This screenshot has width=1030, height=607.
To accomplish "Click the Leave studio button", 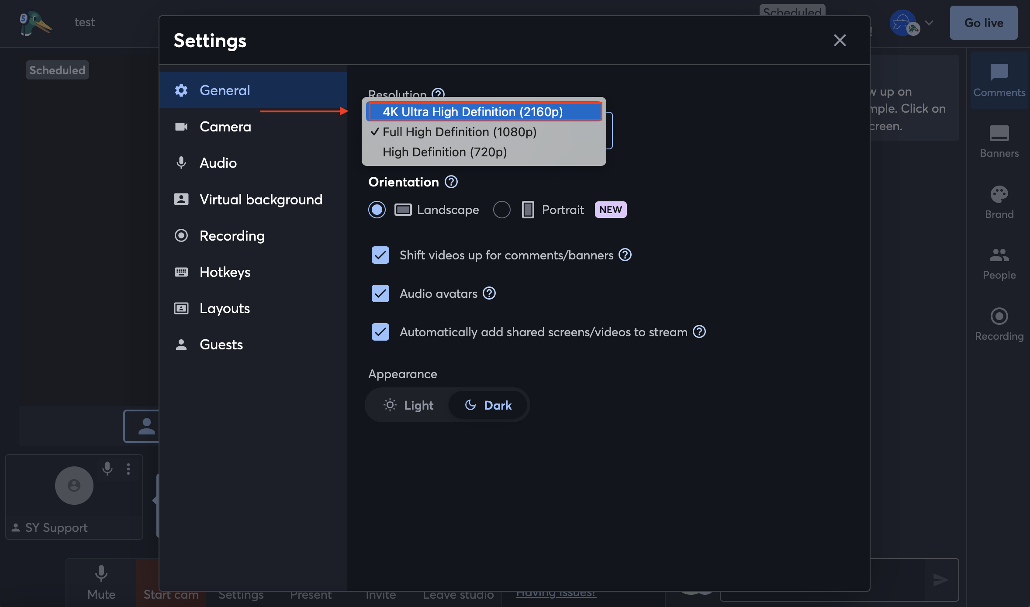I will 458,596.
